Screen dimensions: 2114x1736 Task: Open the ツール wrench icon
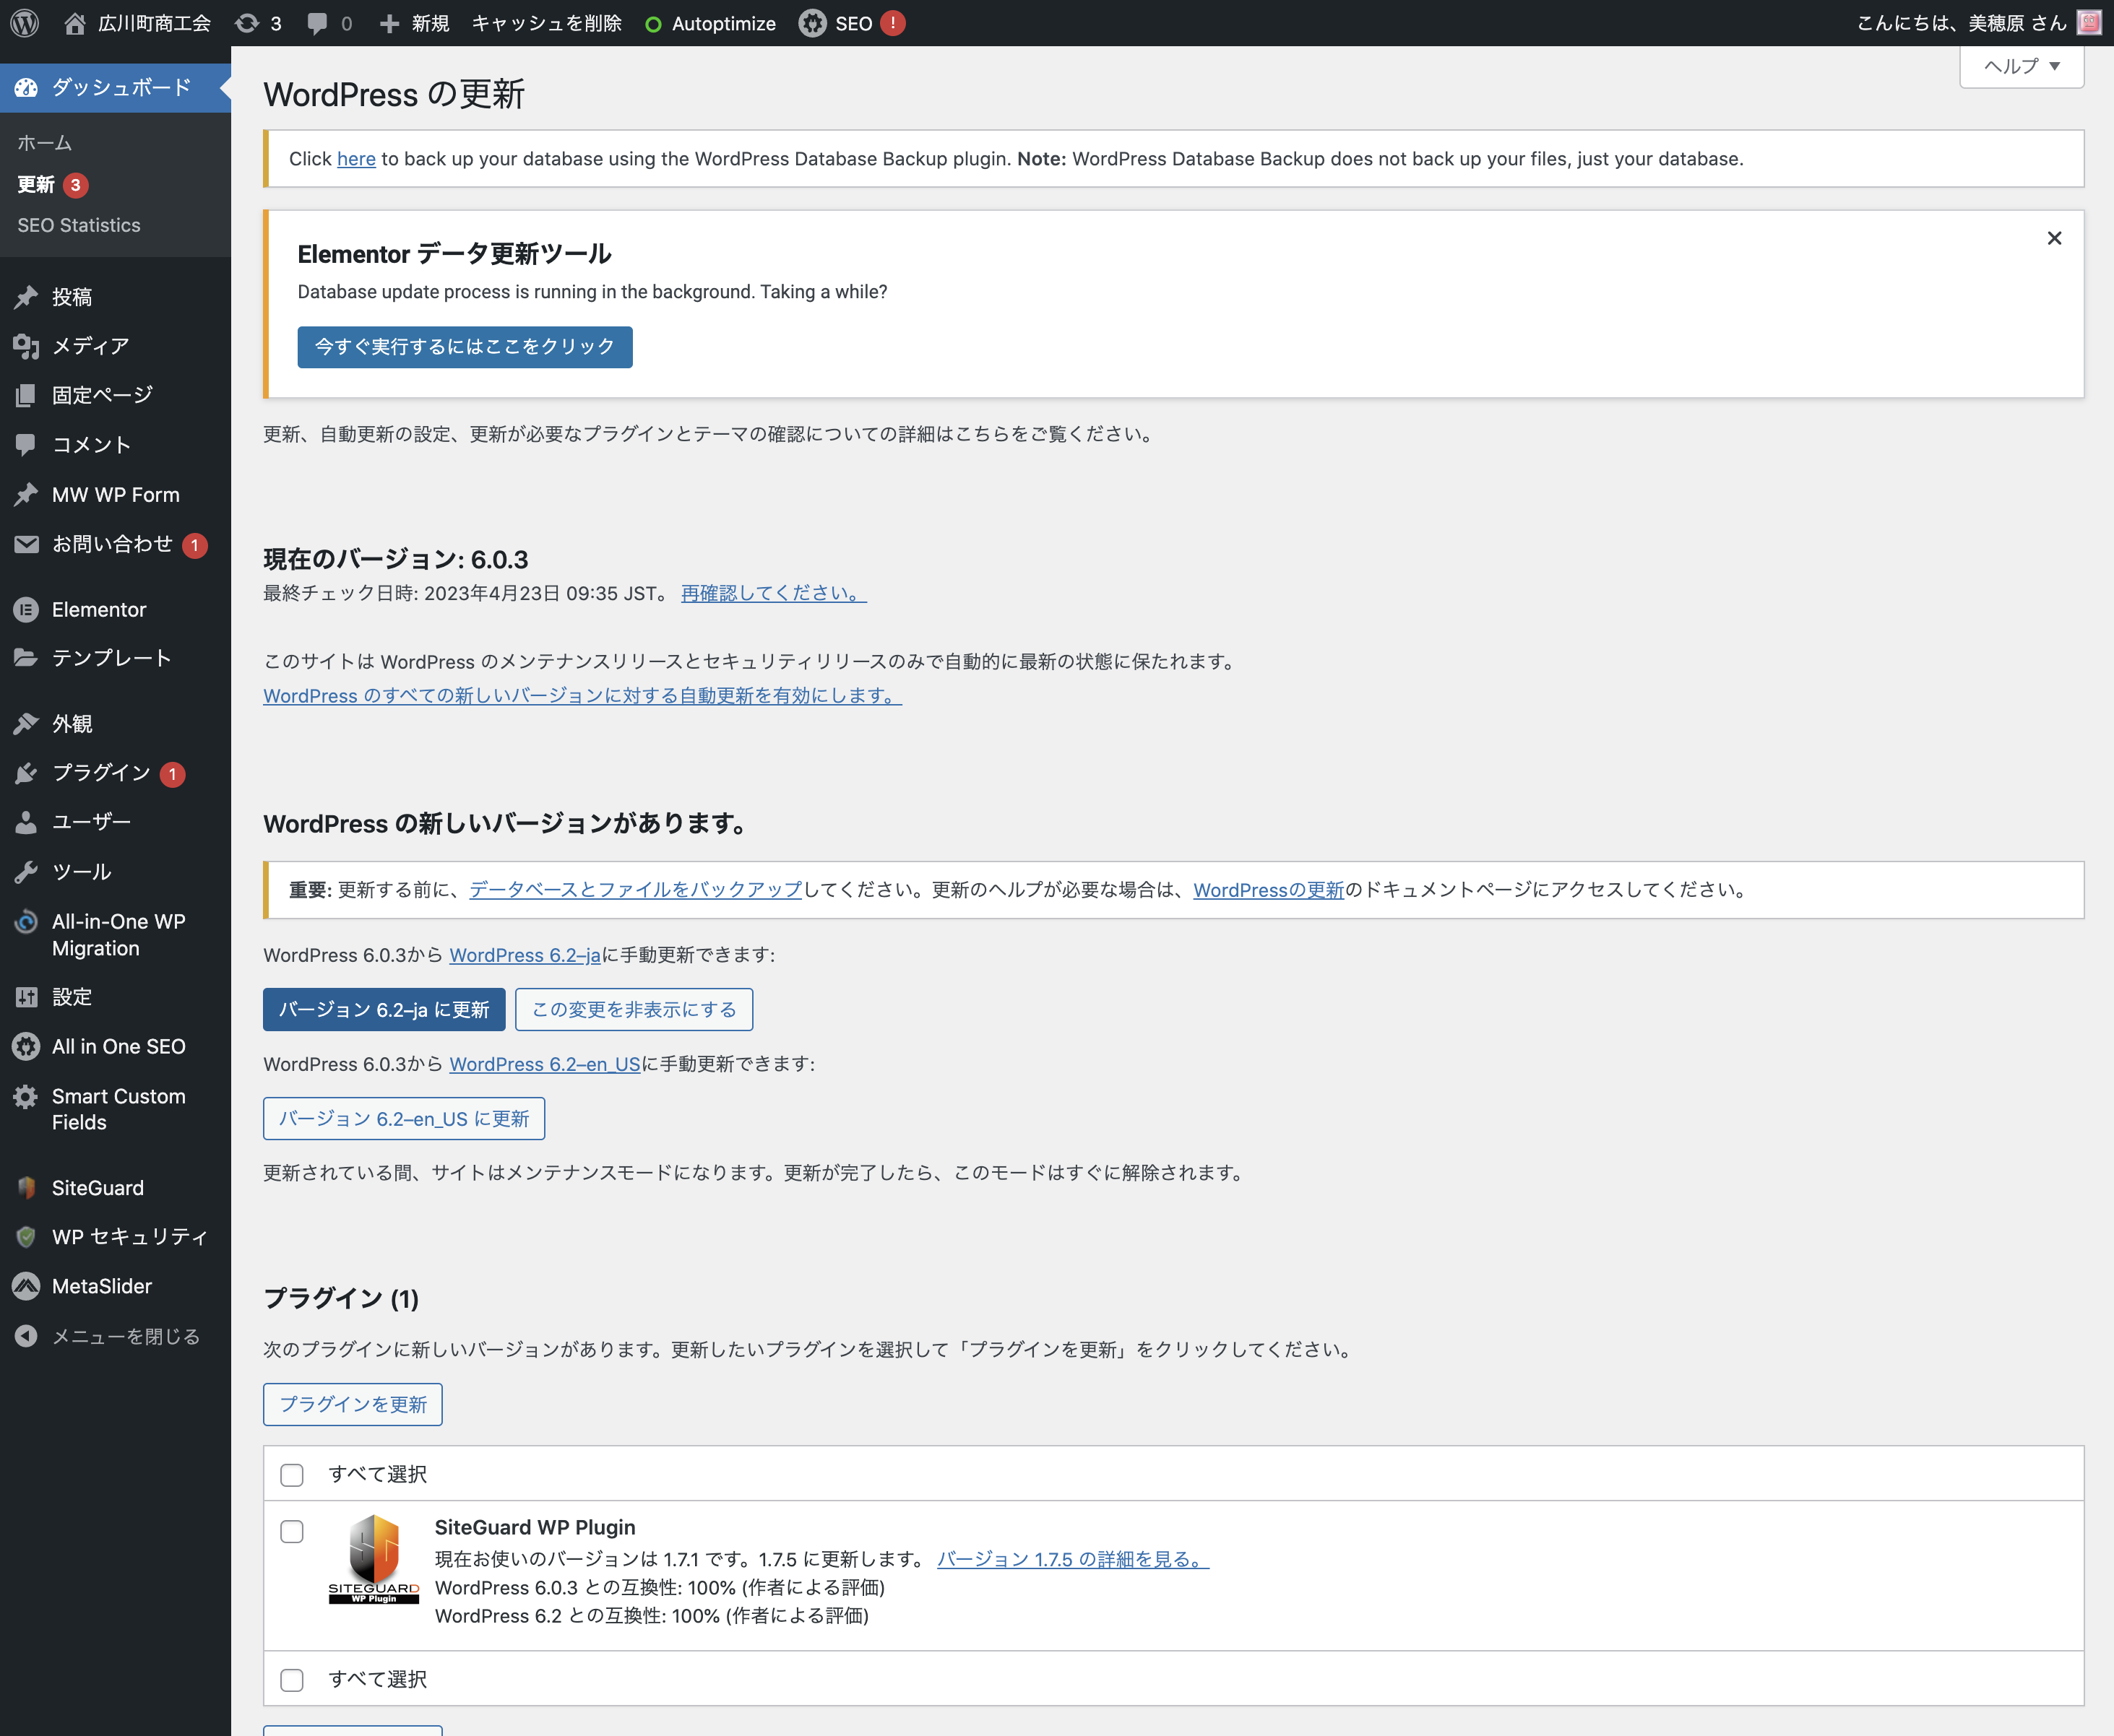tap(26, 872)
